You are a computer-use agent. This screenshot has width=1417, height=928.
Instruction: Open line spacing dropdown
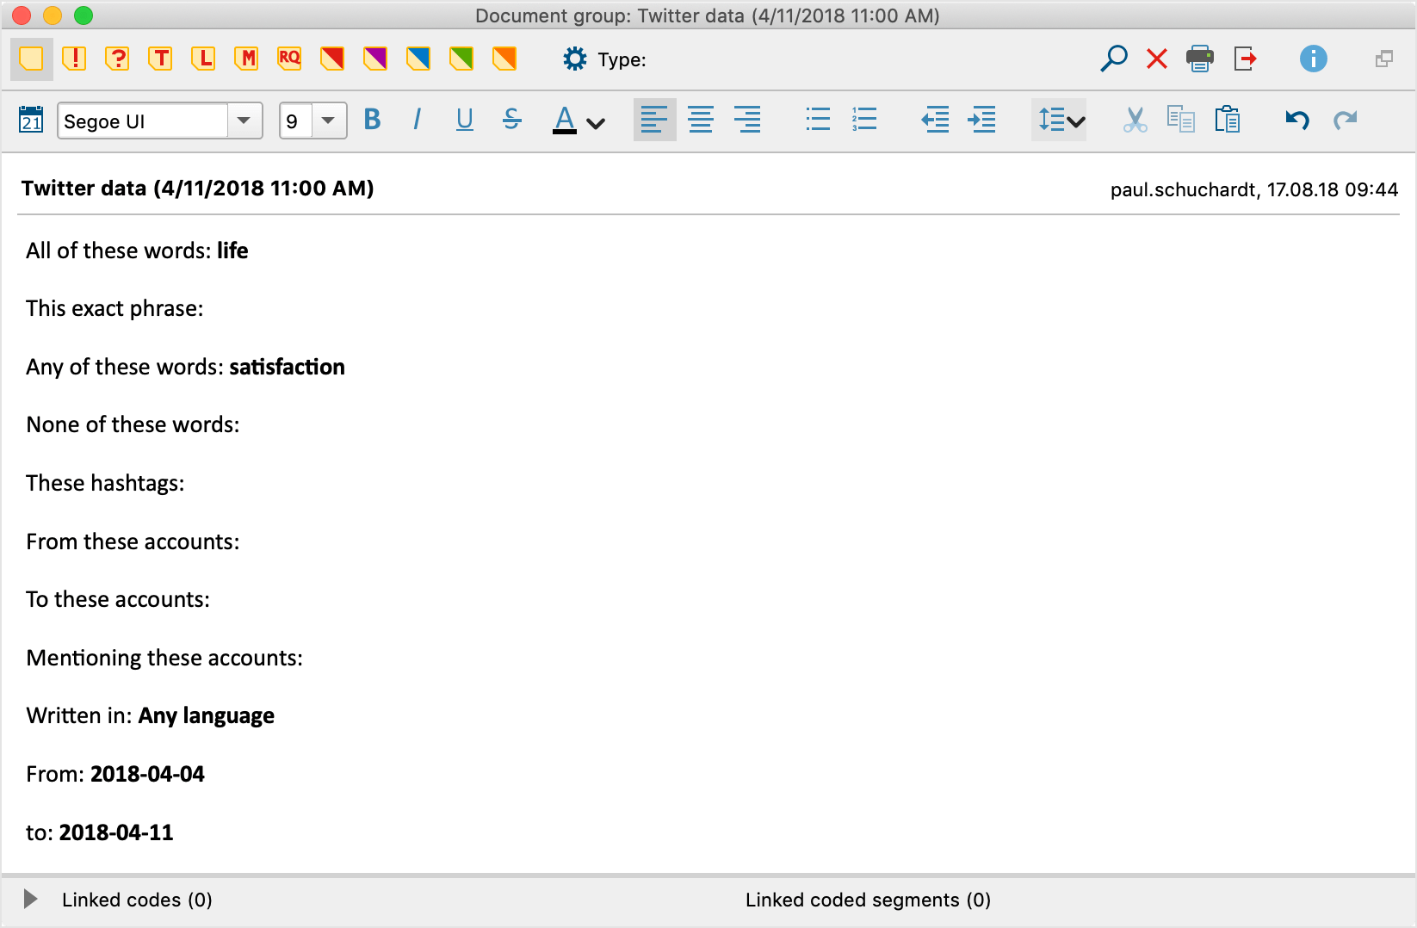(1059, 120)
